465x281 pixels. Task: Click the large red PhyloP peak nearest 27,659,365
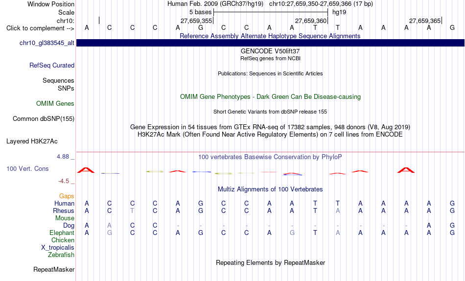[406, 170]
